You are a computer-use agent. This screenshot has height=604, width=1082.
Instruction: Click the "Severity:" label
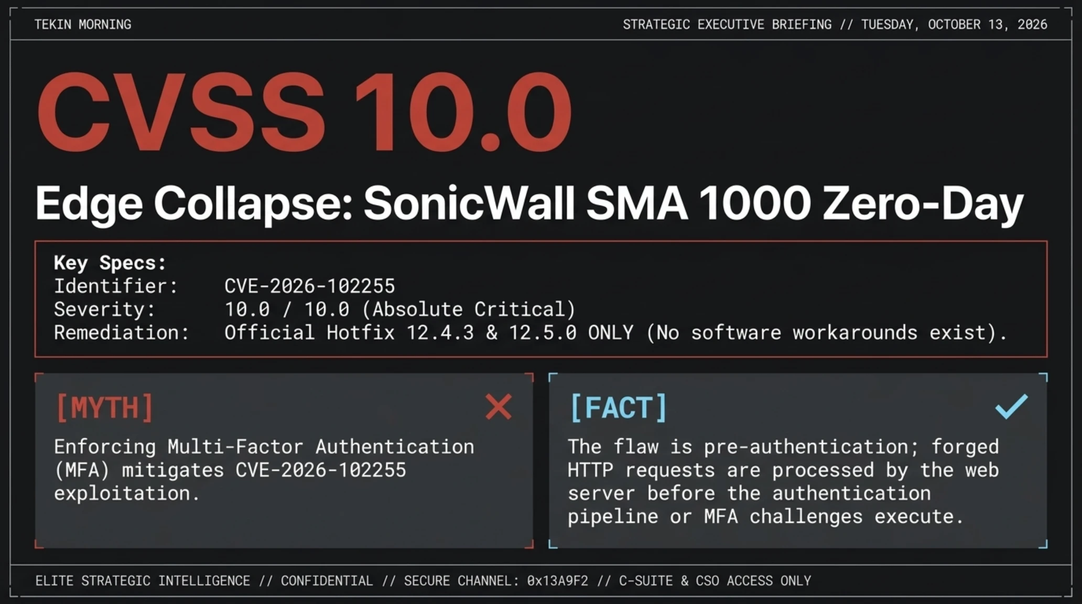[x=105, y=309]
